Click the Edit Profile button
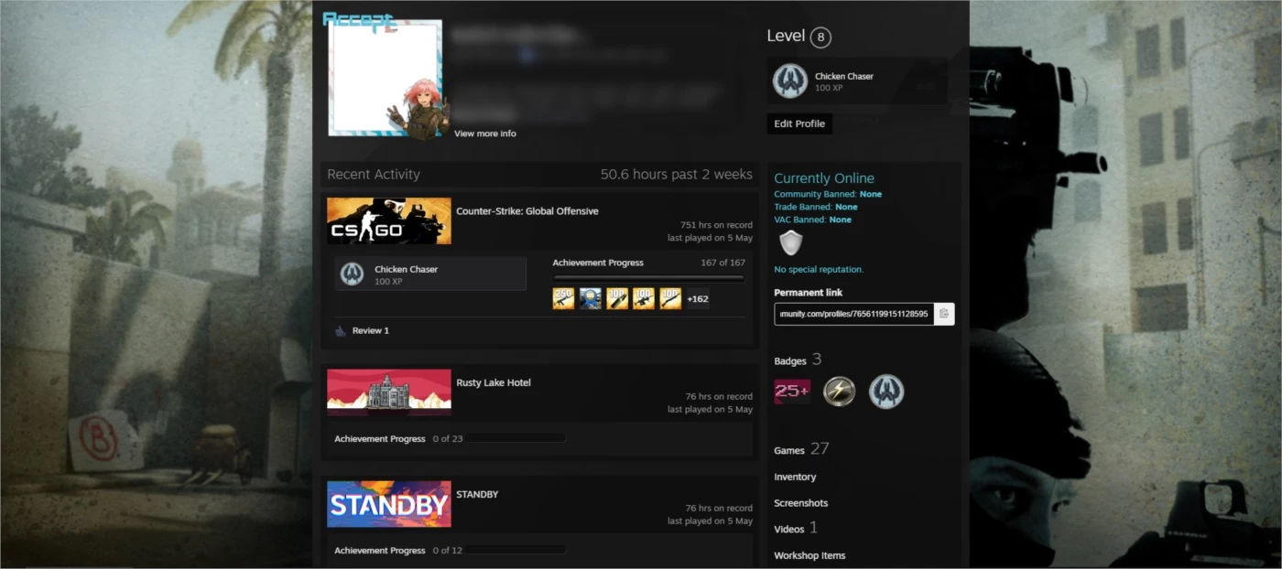The image size is (1282, 569). [799, 123]
